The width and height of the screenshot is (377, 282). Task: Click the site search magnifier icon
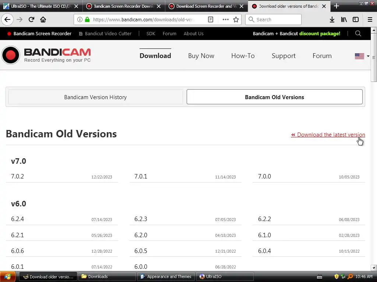[x=358, y=33]
